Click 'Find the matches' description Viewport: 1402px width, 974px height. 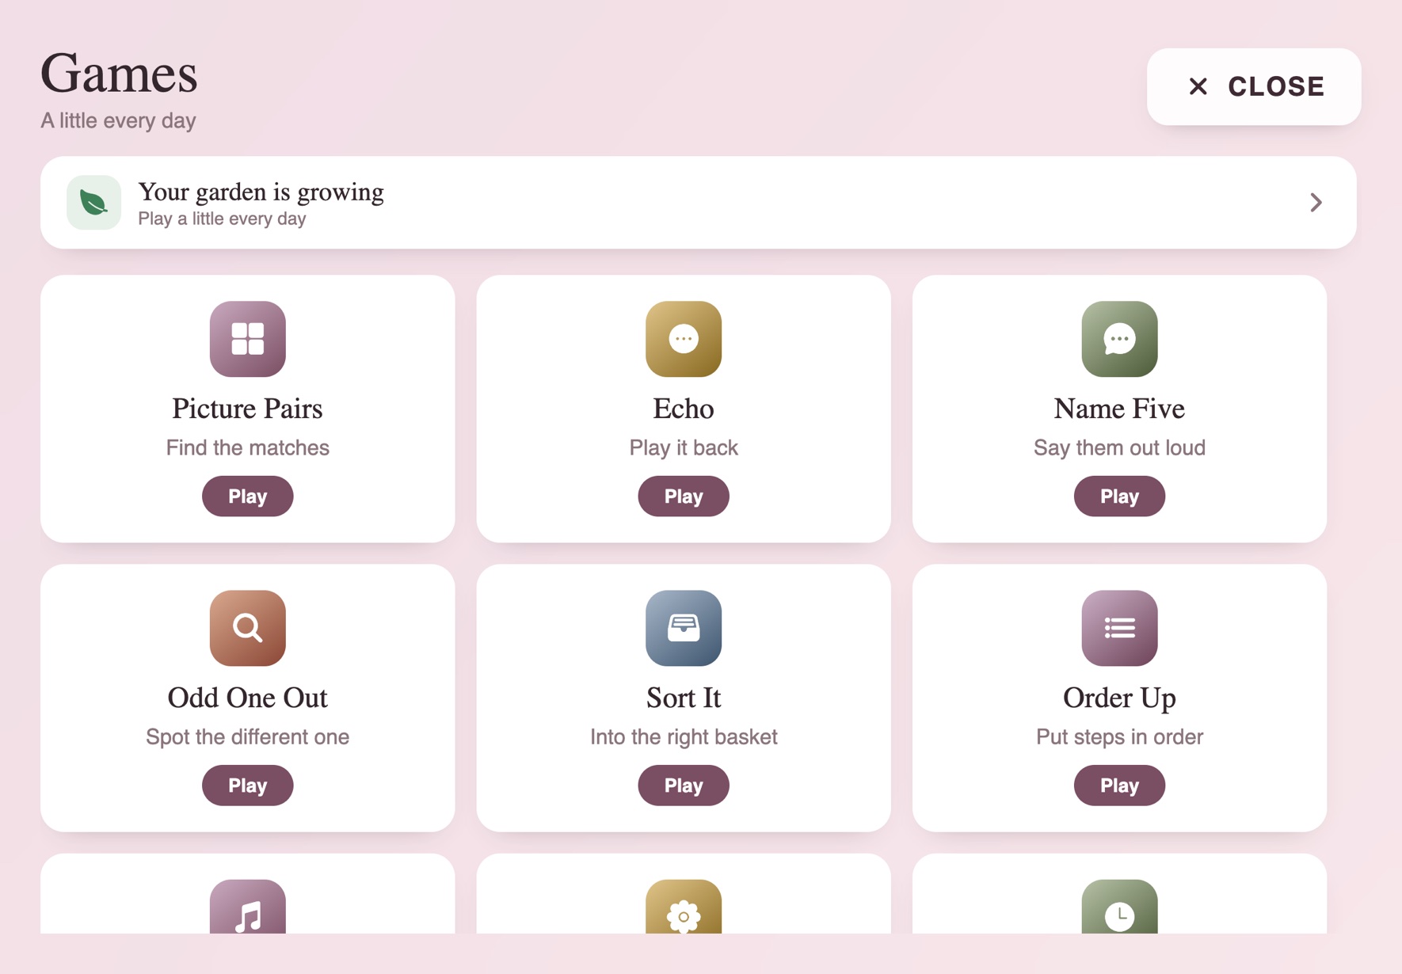[x=247, y=447]
